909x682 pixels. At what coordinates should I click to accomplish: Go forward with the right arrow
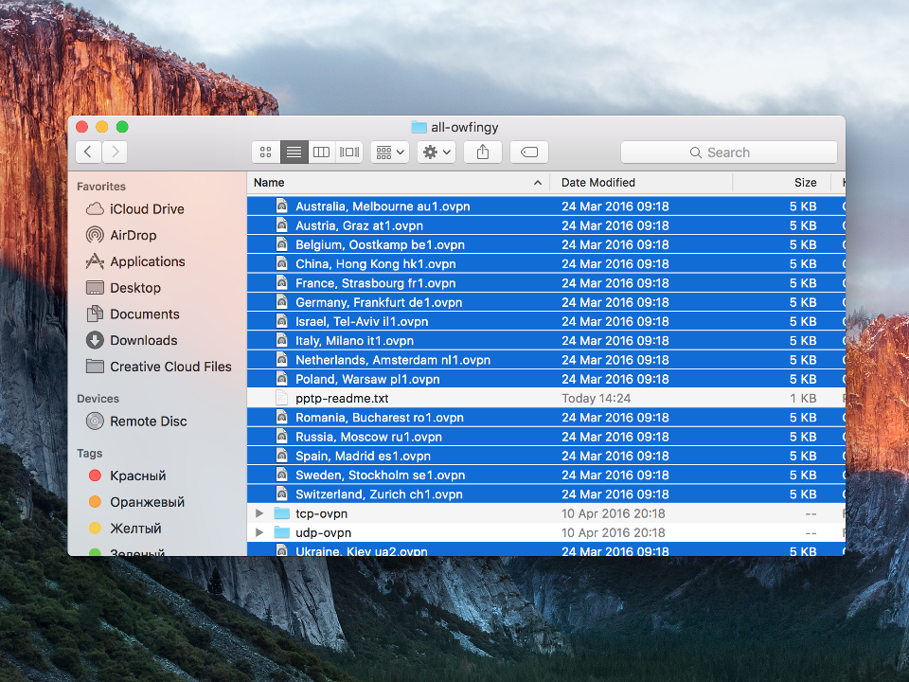pos(115,152)
